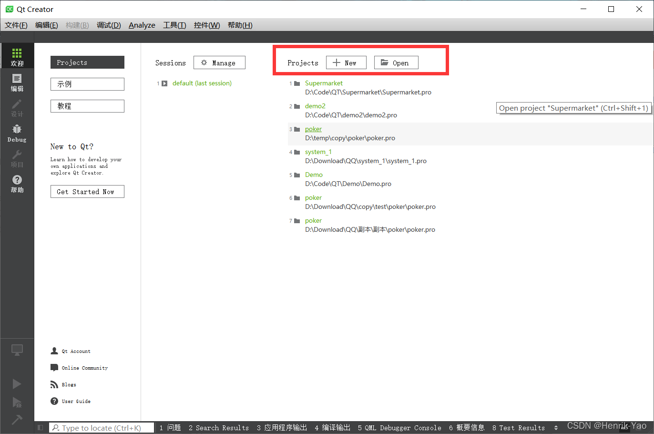Open the 1 问题 (Issues) output pane
This screenshot has width=654, height=434.
coord(170,428)
